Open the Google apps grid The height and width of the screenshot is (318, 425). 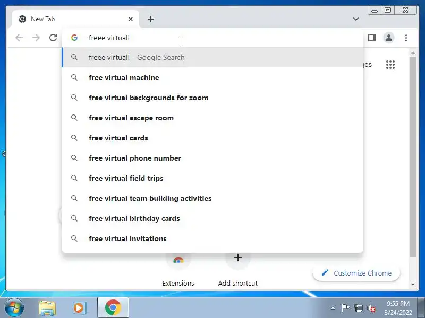click(390, 65)
